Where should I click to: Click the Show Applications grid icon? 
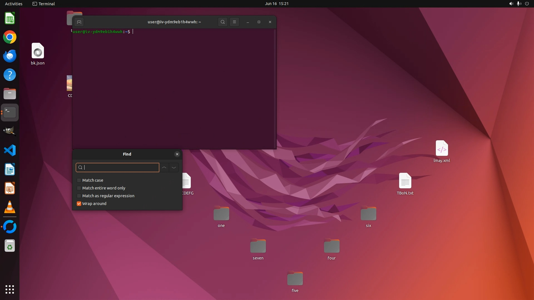[10, 289]
